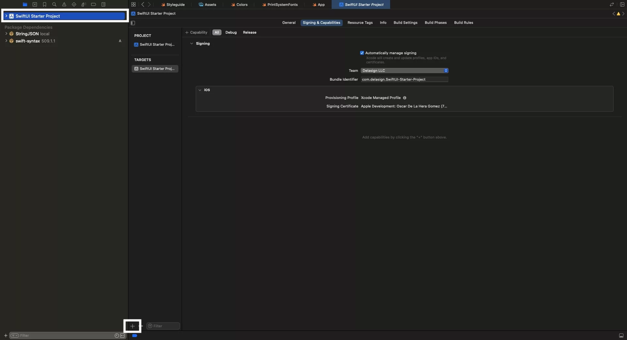Uncheck Automatically manage signing
The width and height of the screenshot is (627, 340).
coord(362,53)
